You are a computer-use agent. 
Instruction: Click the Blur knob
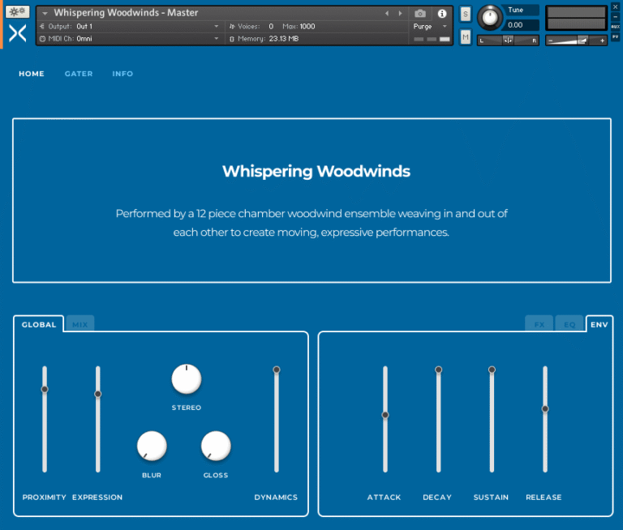(152, 445)
